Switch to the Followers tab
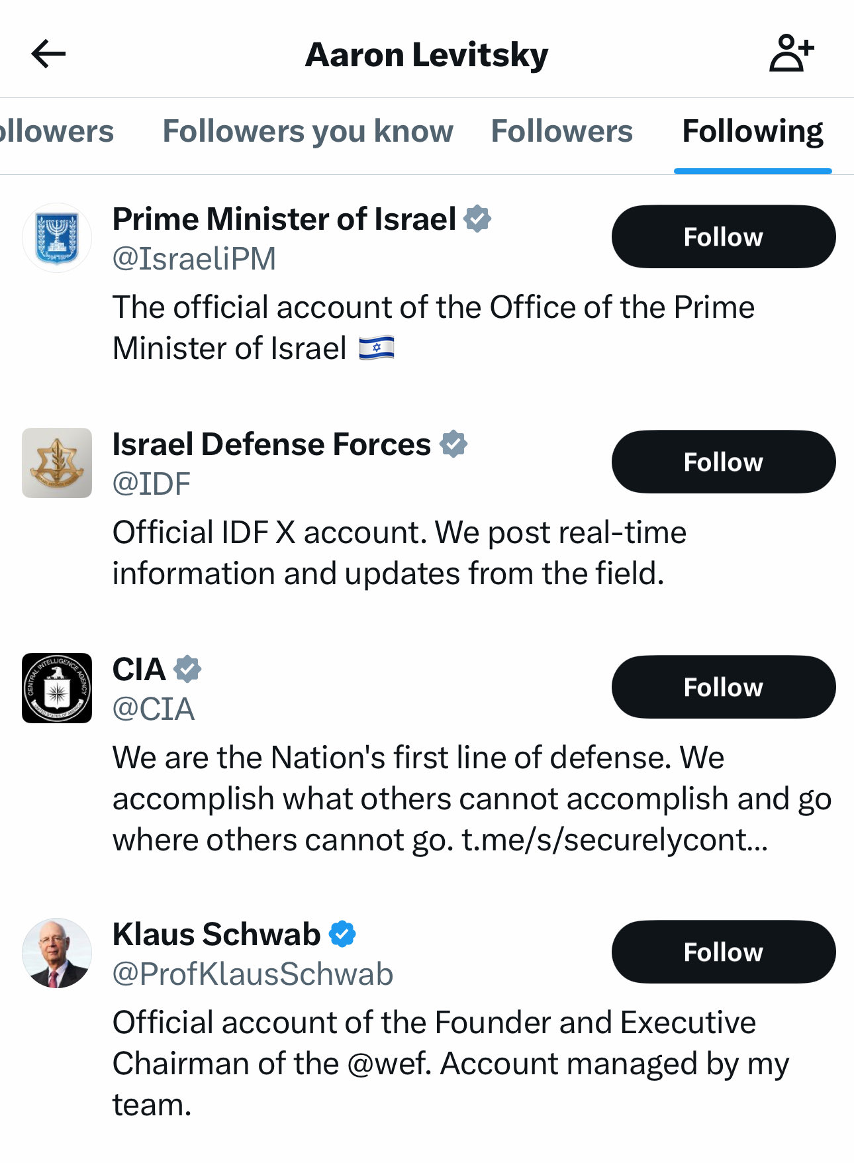The width and height of the screenshot is (854, 1163). pyautogui.click(x=561, y=131)
